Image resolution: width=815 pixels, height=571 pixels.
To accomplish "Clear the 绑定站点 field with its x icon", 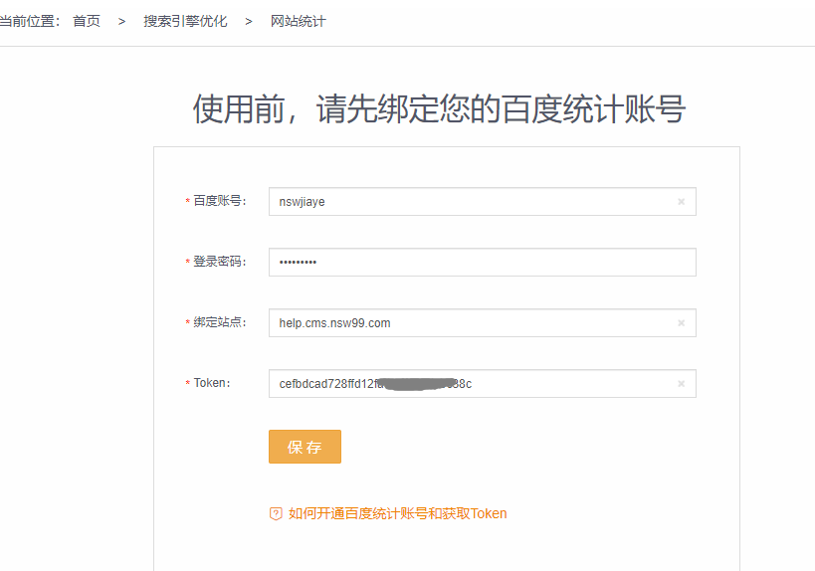I will [681, 323].
